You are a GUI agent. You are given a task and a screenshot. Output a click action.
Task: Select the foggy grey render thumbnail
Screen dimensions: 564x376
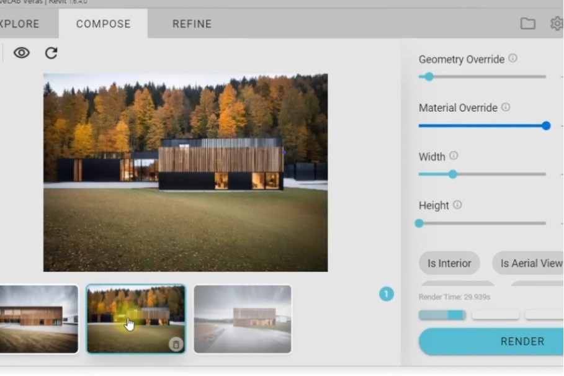point(243,319)
